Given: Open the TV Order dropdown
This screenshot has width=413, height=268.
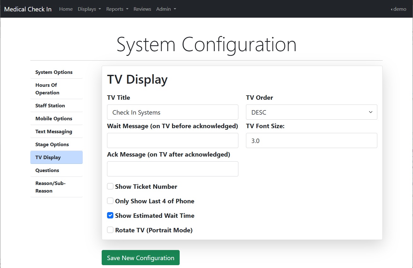Looking at the screenshot, I should pyautogui.click(x=312, y=112).
